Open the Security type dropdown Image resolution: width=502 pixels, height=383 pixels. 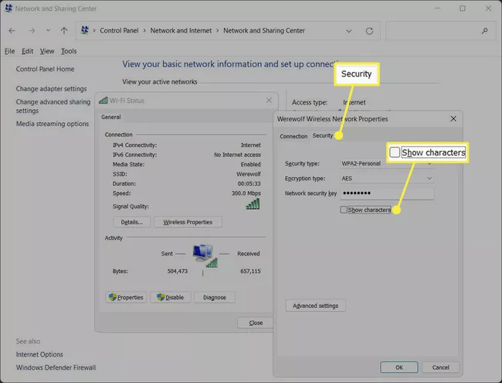point(387,163)
